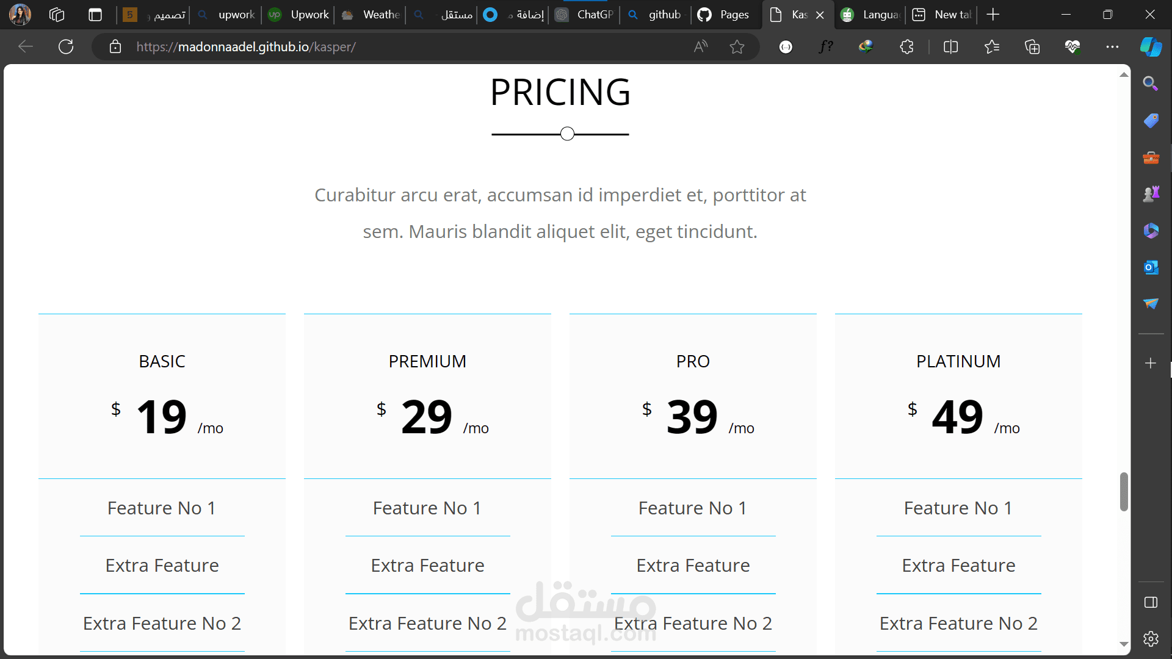Open the browser profile avatar
Screen dimensions: 1172x659
pyautogui.click(x=20, y=15)
